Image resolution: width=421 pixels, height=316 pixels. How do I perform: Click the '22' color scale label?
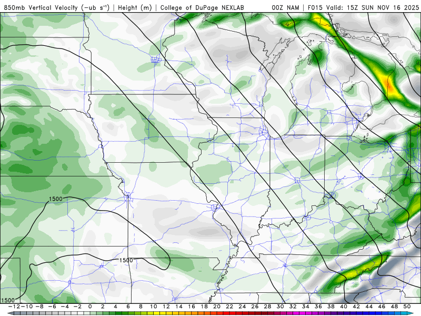(x=229, y=307)
